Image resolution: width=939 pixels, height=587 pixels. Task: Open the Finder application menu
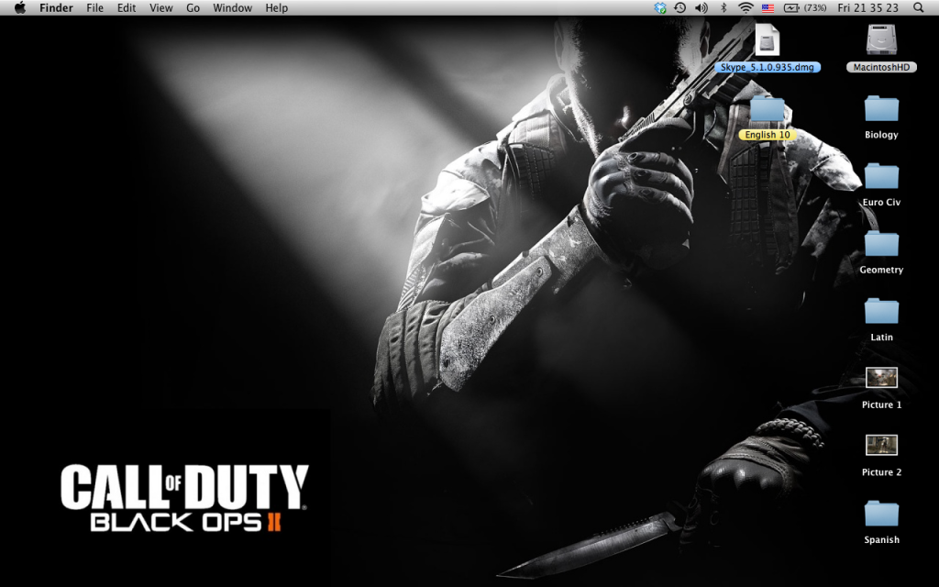pos(56,7)
